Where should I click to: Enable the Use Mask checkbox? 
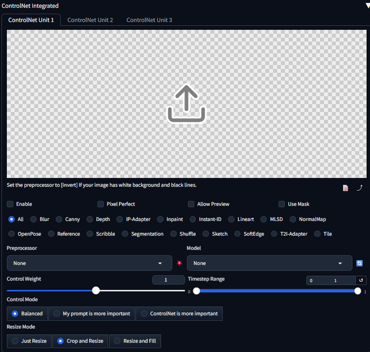[282, 204]
